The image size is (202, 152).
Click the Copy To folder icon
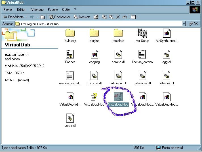[x=111, y=17]
